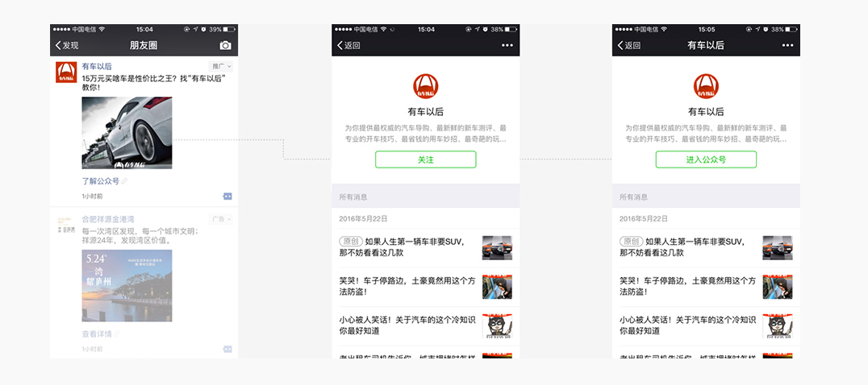Open 小心被人笑话 article on middle screen
This screenshot has height=385, width=868.
(x=425, y=326)
